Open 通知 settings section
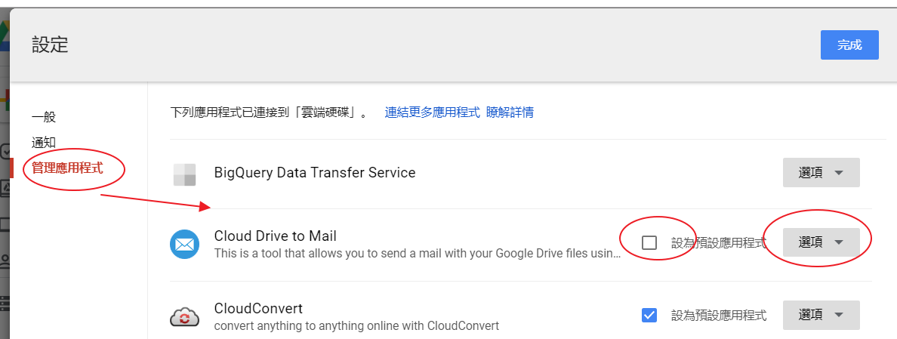 tap(44, 142)
